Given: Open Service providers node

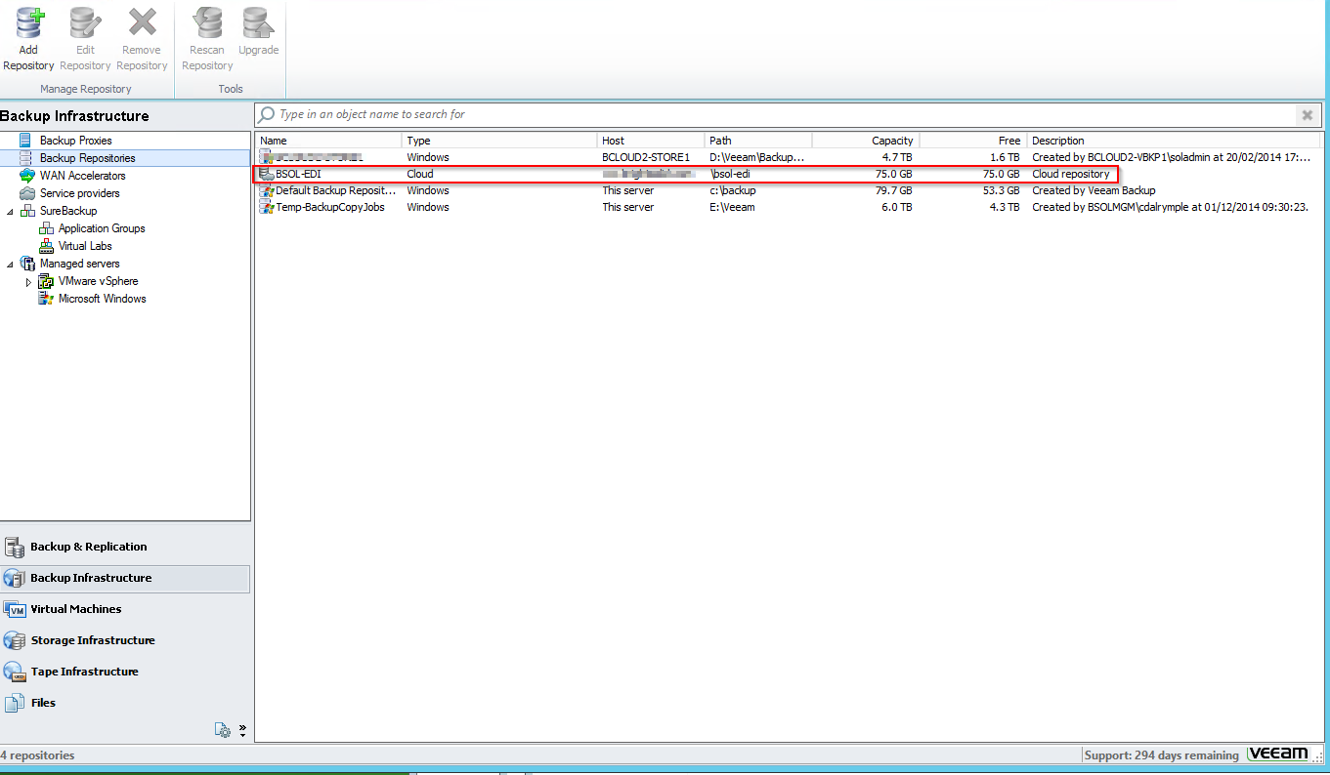Looking at the screenshot, I should 79,193.
